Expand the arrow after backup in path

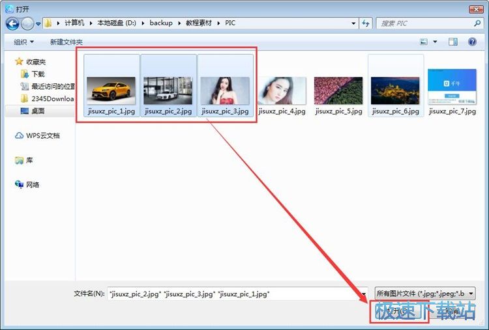pyautogui.click(x=179, y=23)
